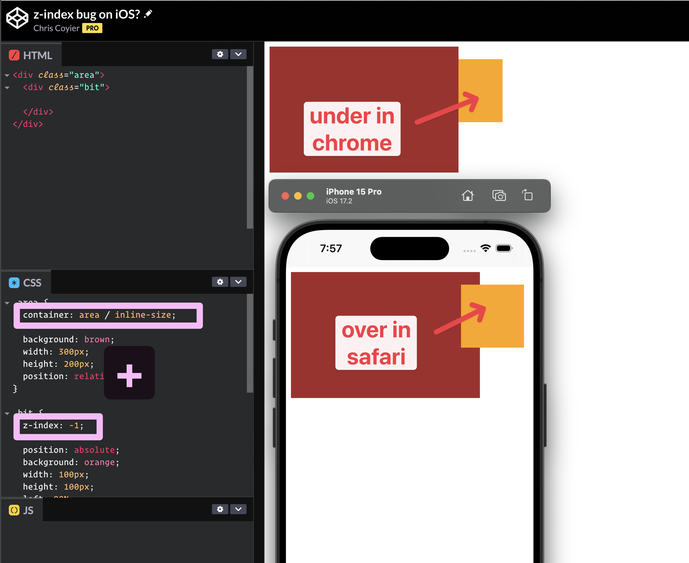Open Chris Coyier's profile link
The image size is (689, 563).
pyautogui.click(x=56, y=28)
